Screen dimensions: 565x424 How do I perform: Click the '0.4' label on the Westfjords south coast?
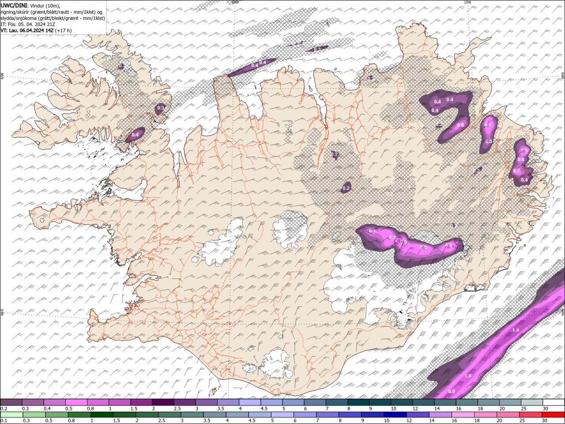(136, 135)
